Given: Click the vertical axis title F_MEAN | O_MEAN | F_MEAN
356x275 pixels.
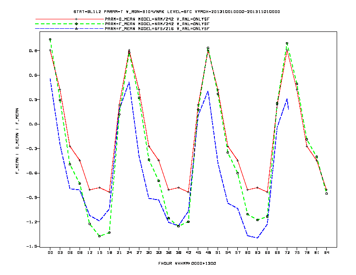Looking at the screenshot, I should 17,141.
